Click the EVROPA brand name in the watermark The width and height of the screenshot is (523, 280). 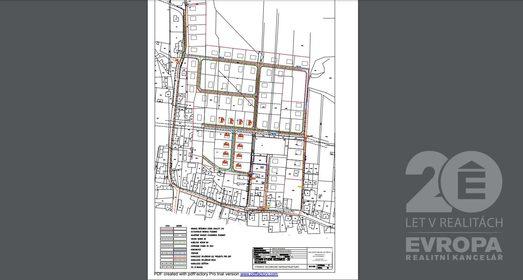(454, 245)
